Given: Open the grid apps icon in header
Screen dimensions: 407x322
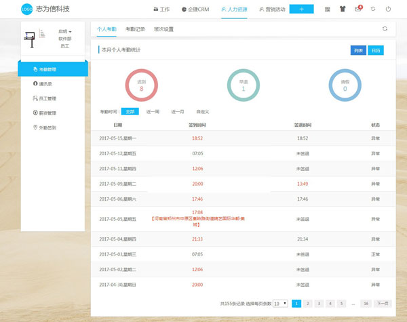Looking at the screenshot, I should click(328, 9).
